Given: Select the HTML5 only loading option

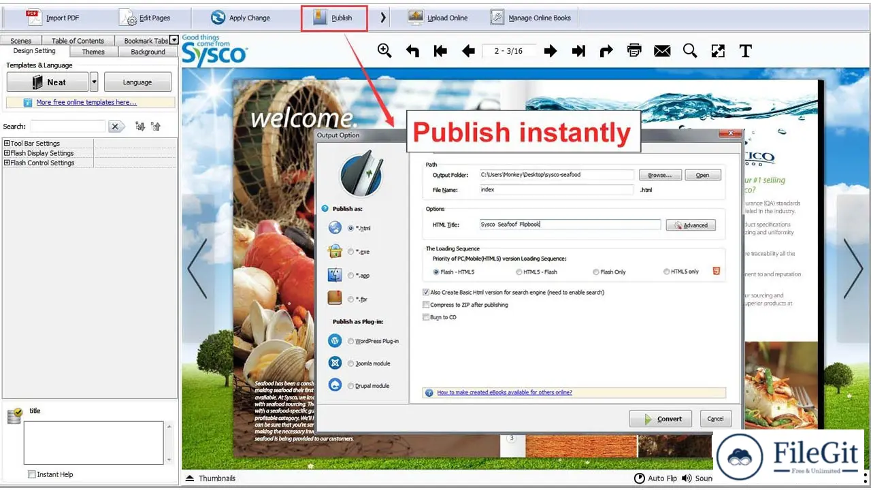Looking at the screenshot, I should click(667, 272).
